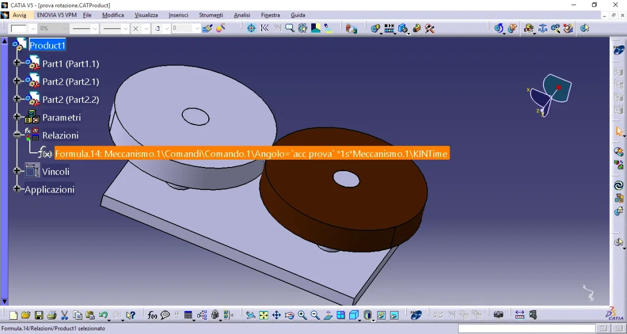This screenshot has width=627, height=334.
Task: Click the command input field in status bar
Action: (526, 328)
